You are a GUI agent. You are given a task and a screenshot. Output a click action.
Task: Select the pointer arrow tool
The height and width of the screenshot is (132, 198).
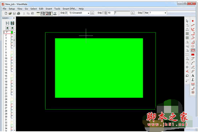187,21
